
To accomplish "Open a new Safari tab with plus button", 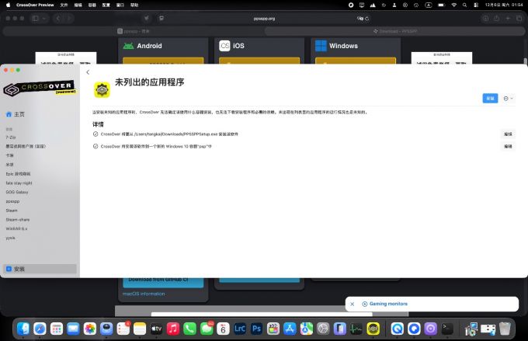I will pyautogui.click(x=508, y=19).
